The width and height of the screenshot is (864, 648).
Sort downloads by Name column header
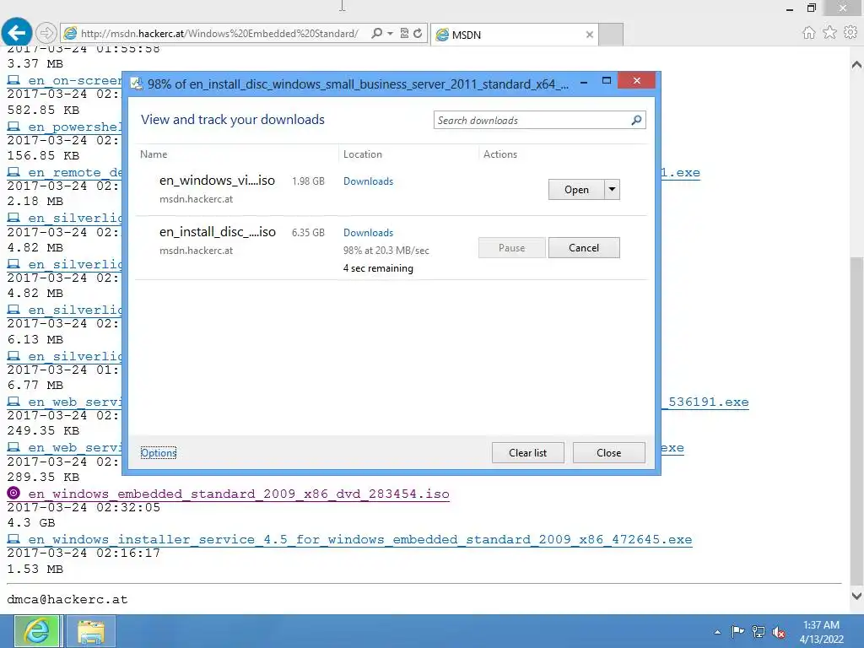(154, 154)
